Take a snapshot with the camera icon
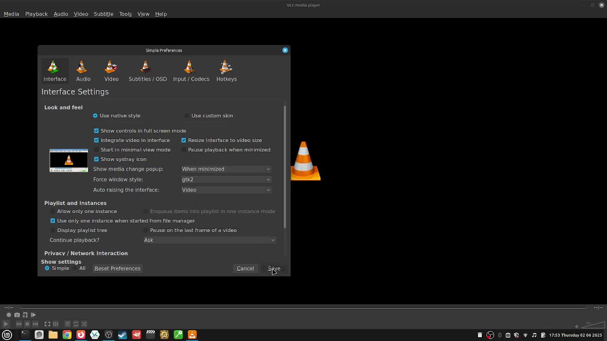607x341 pixels. (x=17, y=315)
